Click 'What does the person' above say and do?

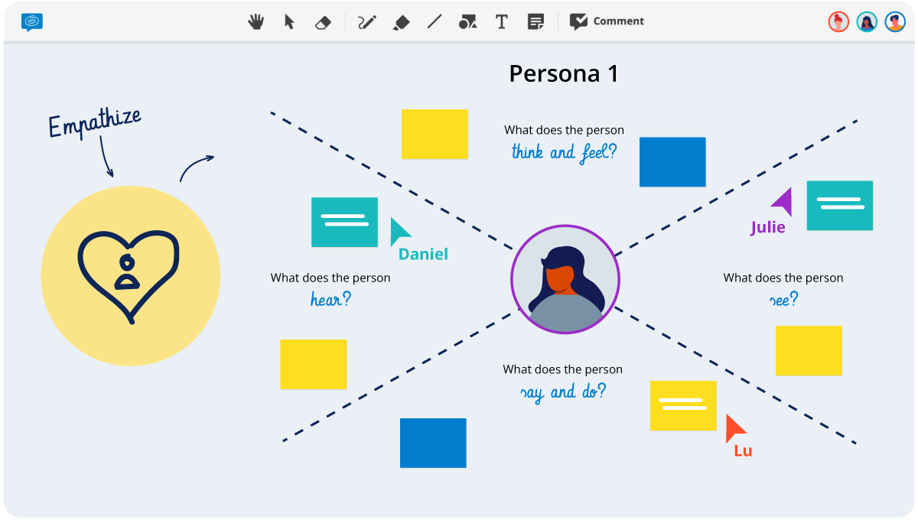pyautogui.click(x=562, y=369)
